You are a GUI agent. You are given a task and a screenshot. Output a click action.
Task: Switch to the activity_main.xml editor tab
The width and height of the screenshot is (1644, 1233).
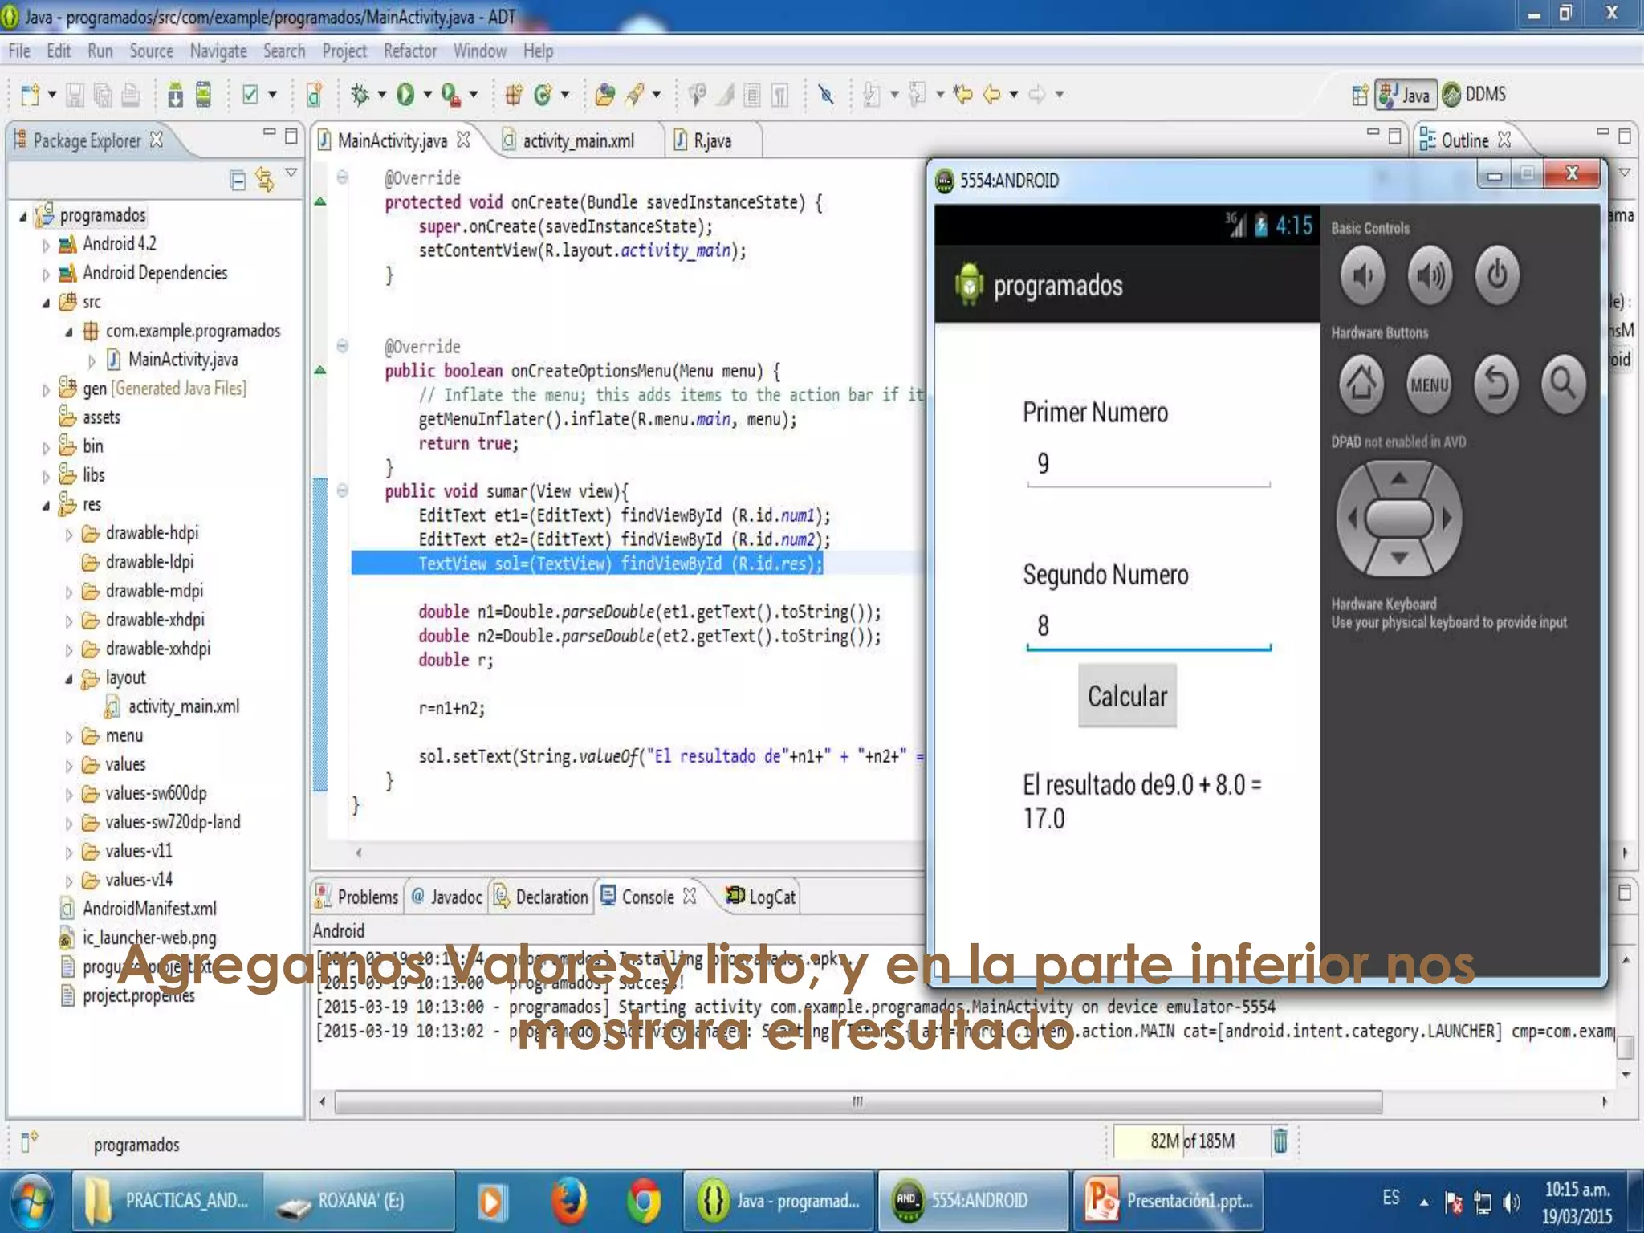[x=577, y=141]
